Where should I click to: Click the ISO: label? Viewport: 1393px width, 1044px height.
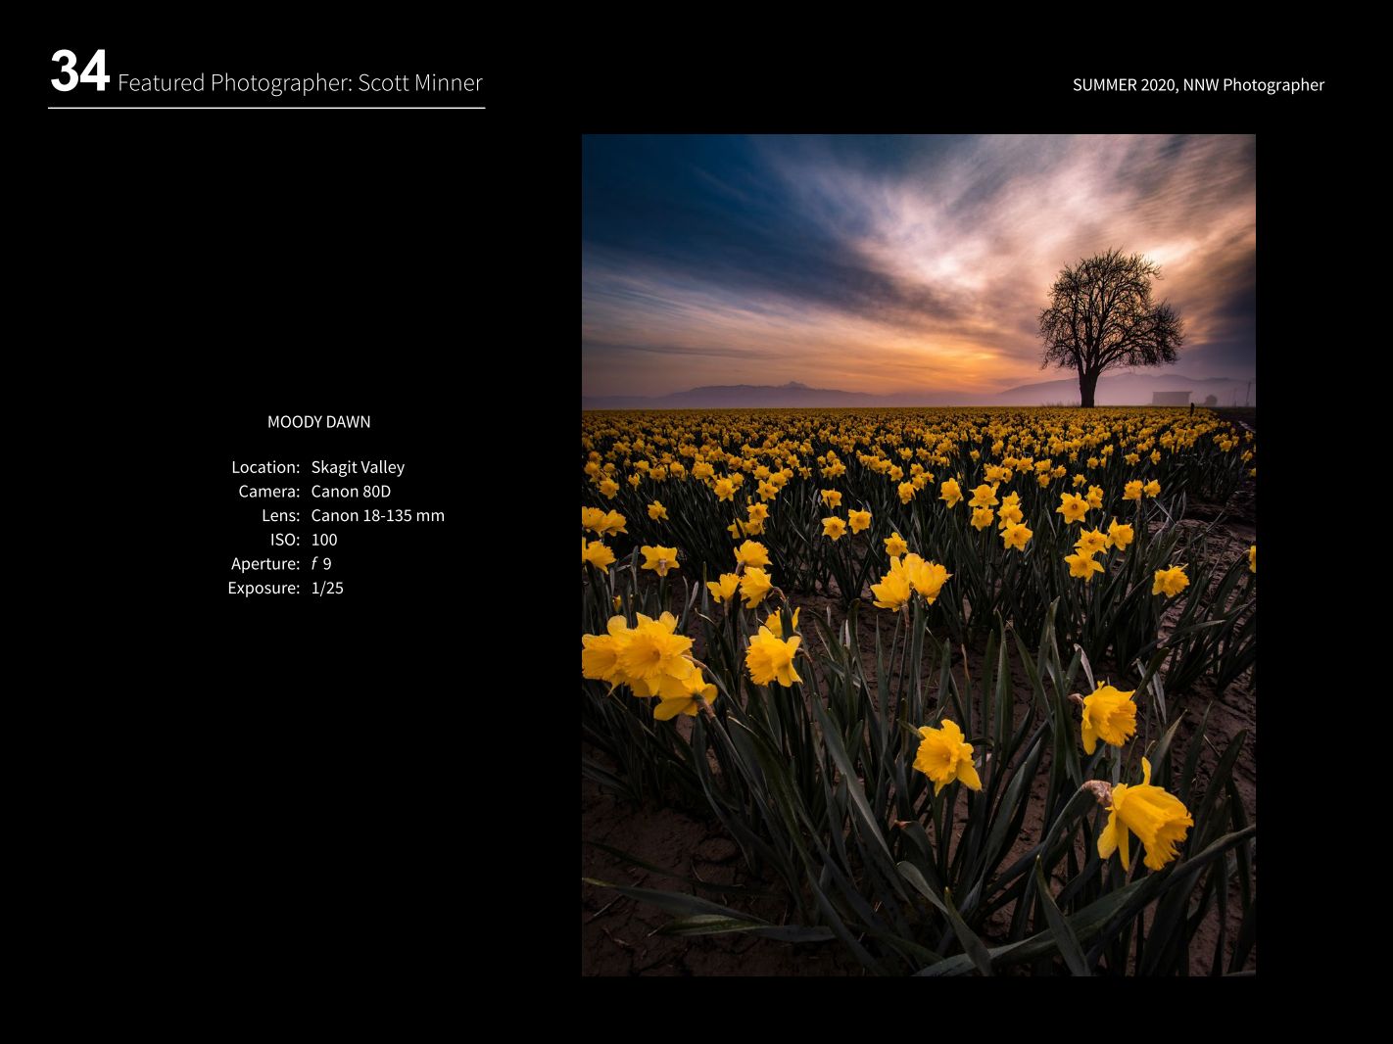[x=285, y=540]
